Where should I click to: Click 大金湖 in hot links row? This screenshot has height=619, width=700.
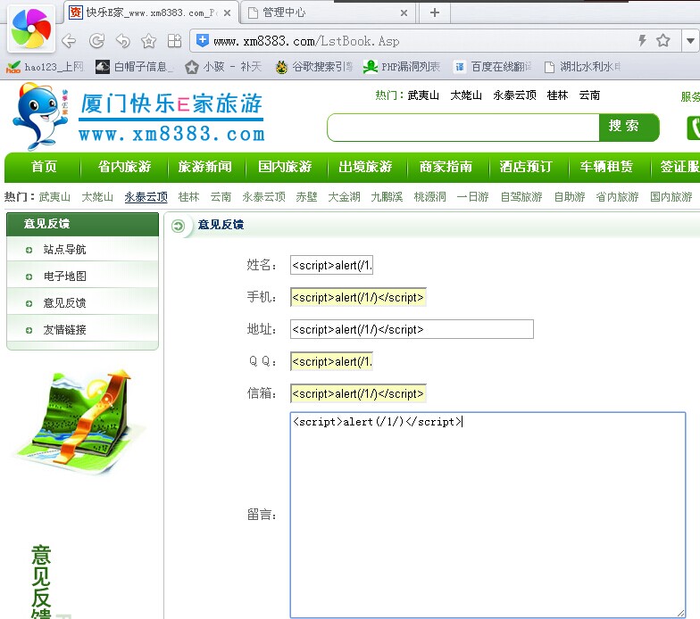click(344, 196)
